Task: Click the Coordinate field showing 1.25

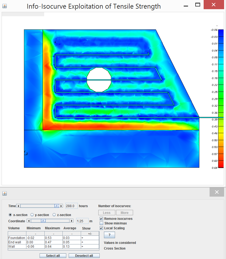Action: (x=82, y=221)
